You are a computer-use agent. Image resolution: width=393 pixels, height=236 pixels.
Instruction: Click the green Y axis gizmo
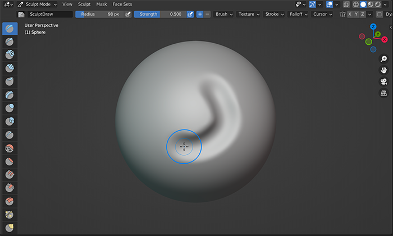click(x=378, y=34)
